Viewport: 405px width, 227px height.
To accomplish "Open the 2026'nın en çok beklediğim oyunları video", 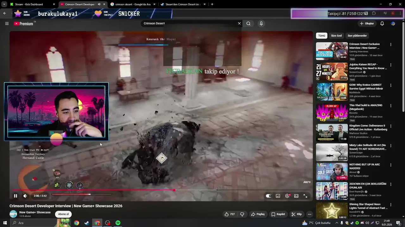I will pos(368,186).
